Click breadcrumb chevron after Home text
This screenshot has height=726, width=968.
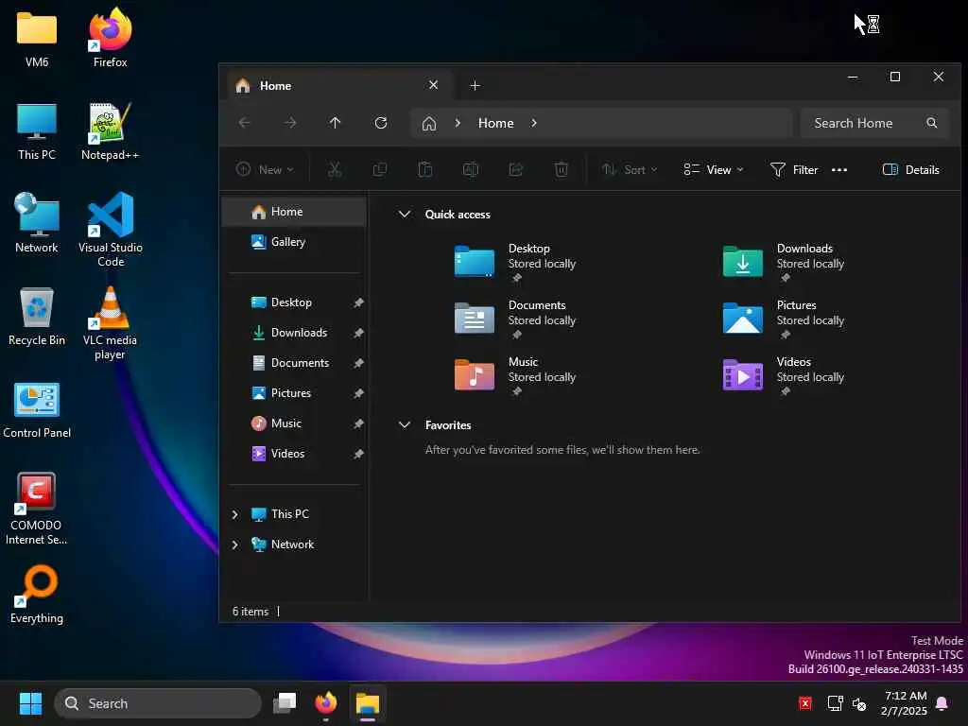click(x=534, y=123)
